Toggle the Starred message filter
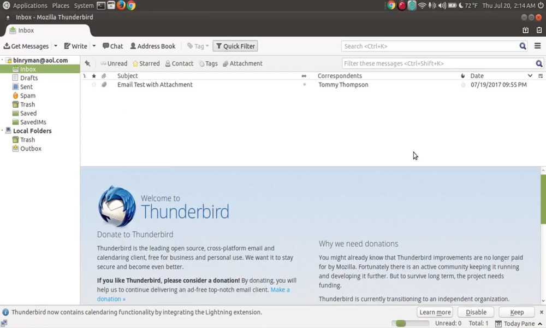Screen dimensions: 546x328 coord(146,63)
